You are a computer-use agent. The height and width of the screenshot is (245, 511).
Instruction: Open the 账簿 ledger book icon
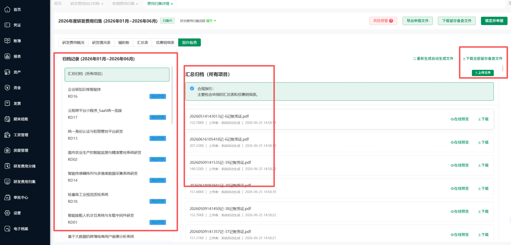pos(7,41)
